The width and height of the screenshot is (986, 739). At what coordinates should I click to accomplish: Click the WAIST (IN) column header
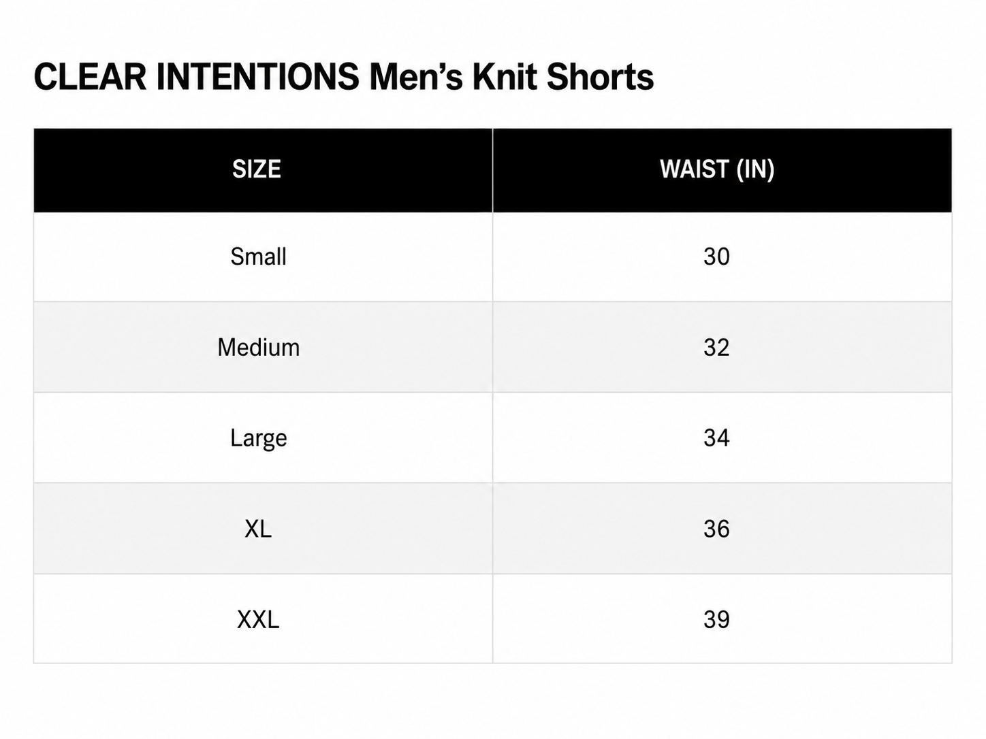click(717, 169)
